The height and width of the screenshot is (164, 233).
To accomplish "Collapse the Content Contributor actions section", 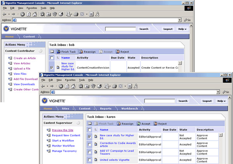I will coord(40,51).
